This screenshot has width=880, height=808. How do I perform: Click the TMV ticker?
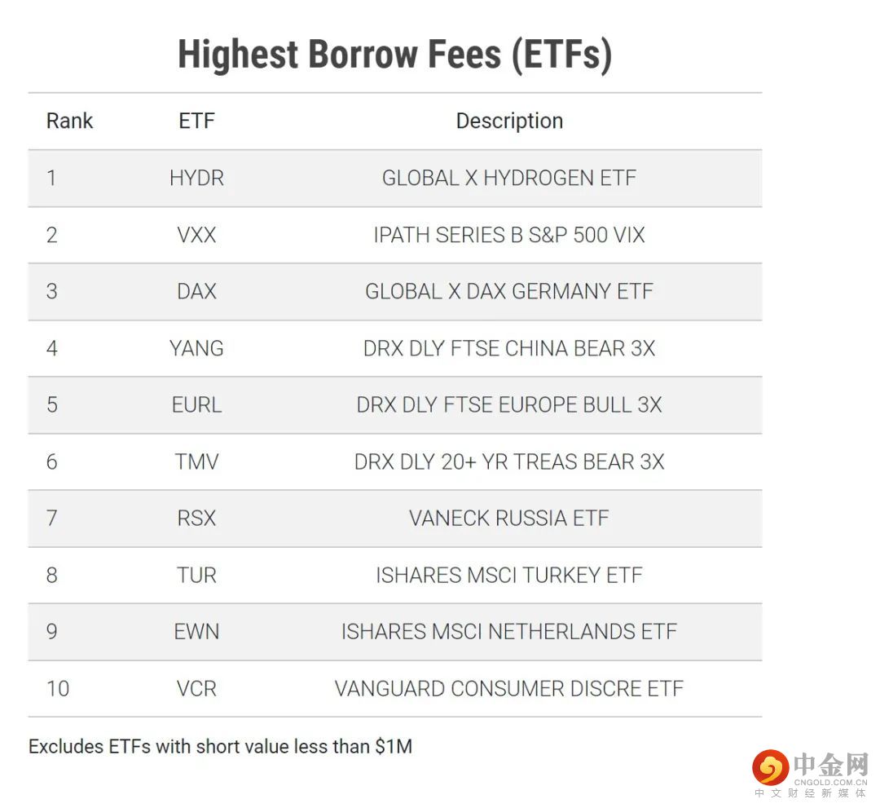tap(196, 462)
